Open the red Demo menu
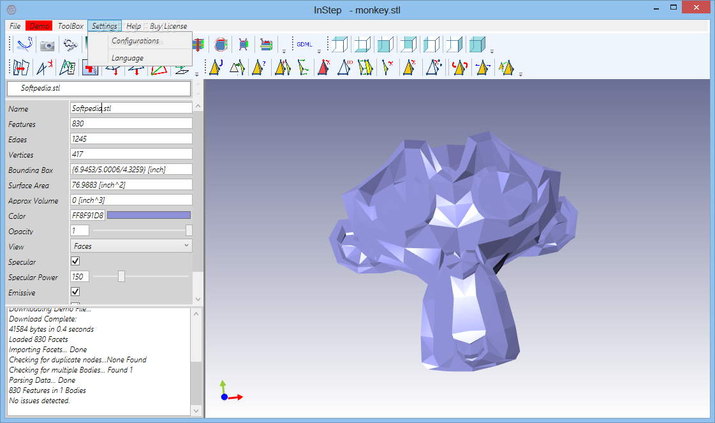 39,26
